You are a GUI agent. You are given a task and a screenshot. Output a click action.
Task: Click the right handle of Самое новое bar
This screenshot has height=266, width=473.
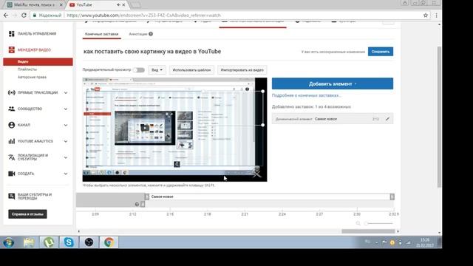(392, 197)
